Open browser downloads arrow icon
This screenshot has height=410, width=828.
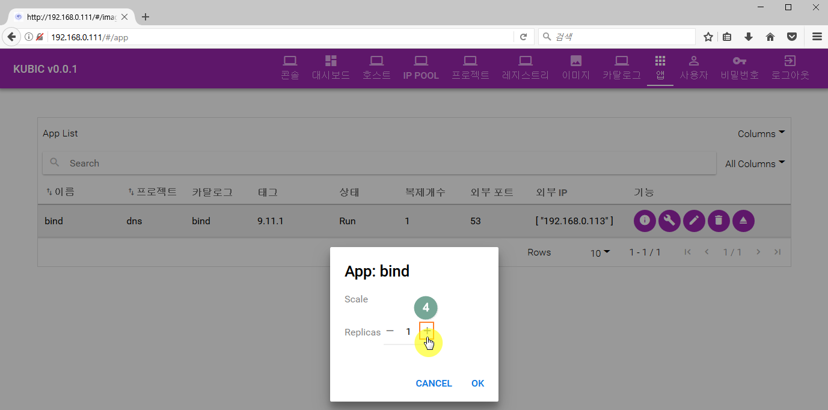749,37
